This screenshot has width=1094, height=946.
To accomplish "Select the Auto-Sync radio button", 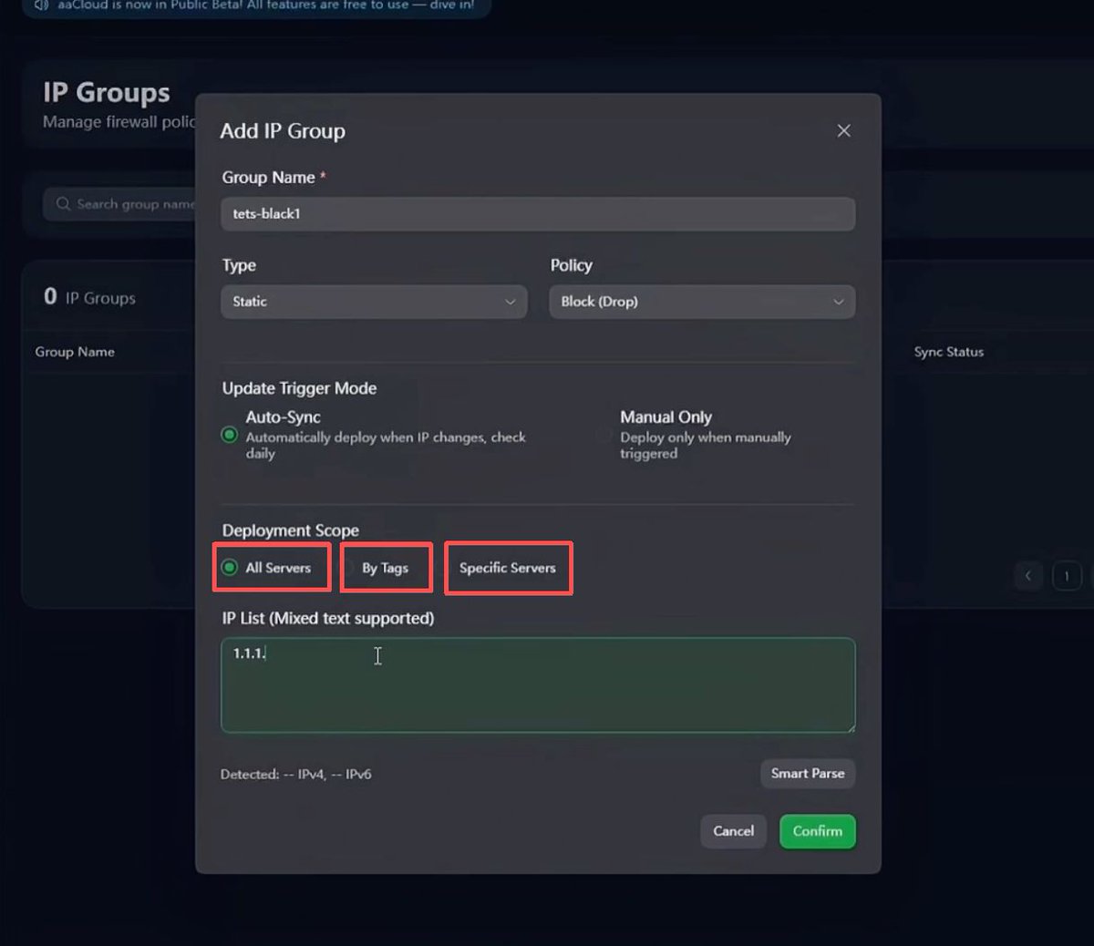I will [230, 435].
